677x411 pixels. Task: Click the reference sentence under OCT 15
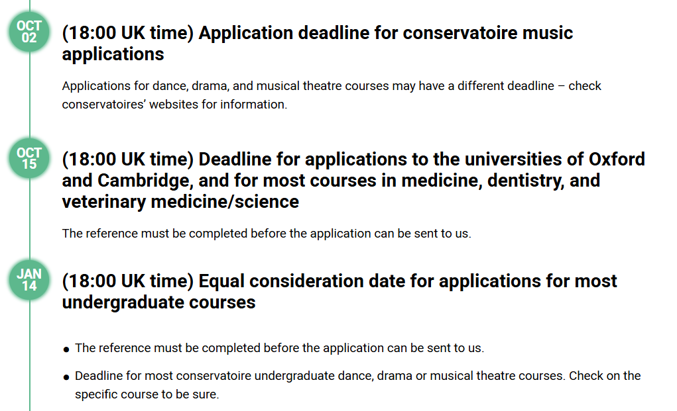tap(267, 234)
